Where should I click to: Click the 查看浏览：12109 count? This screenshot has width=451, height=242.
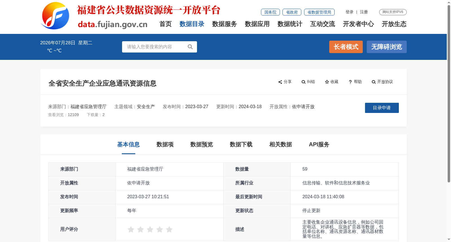[x=63, y=115]
